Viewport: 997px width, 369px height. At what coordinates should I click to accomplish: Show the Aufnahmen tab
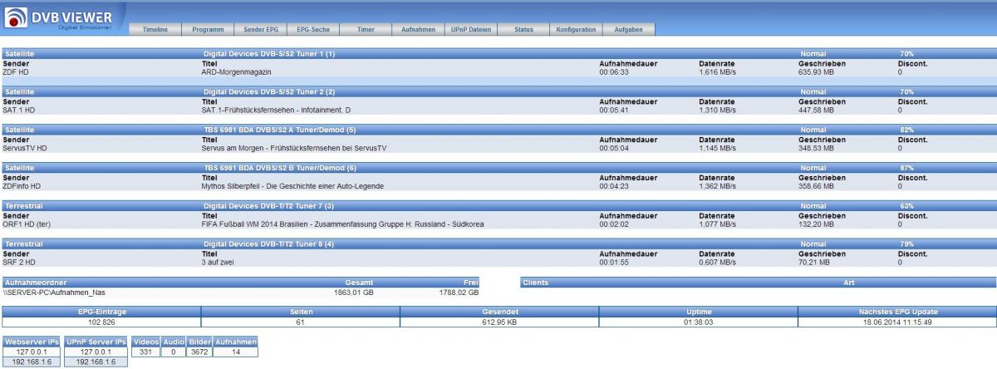(418, 30)
